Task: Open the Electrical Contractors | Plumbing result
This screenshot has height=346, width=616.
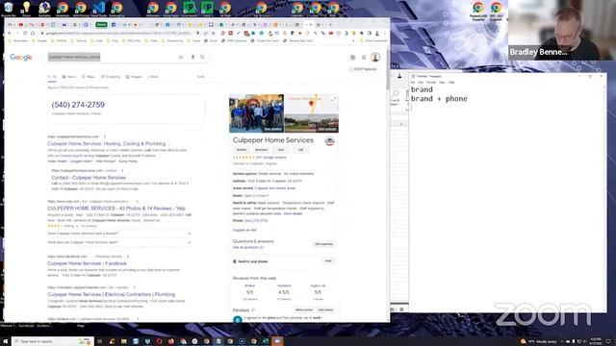Action: pos(112,294)
